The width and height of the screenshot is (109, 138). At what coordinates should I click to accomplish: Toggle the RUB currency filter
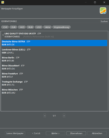coord(30,27)
